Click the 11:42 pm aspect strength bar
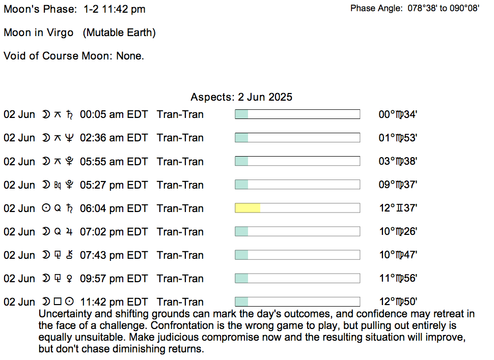Image resolution: width=494 pixels, height=360 pixels. [297, 302]
